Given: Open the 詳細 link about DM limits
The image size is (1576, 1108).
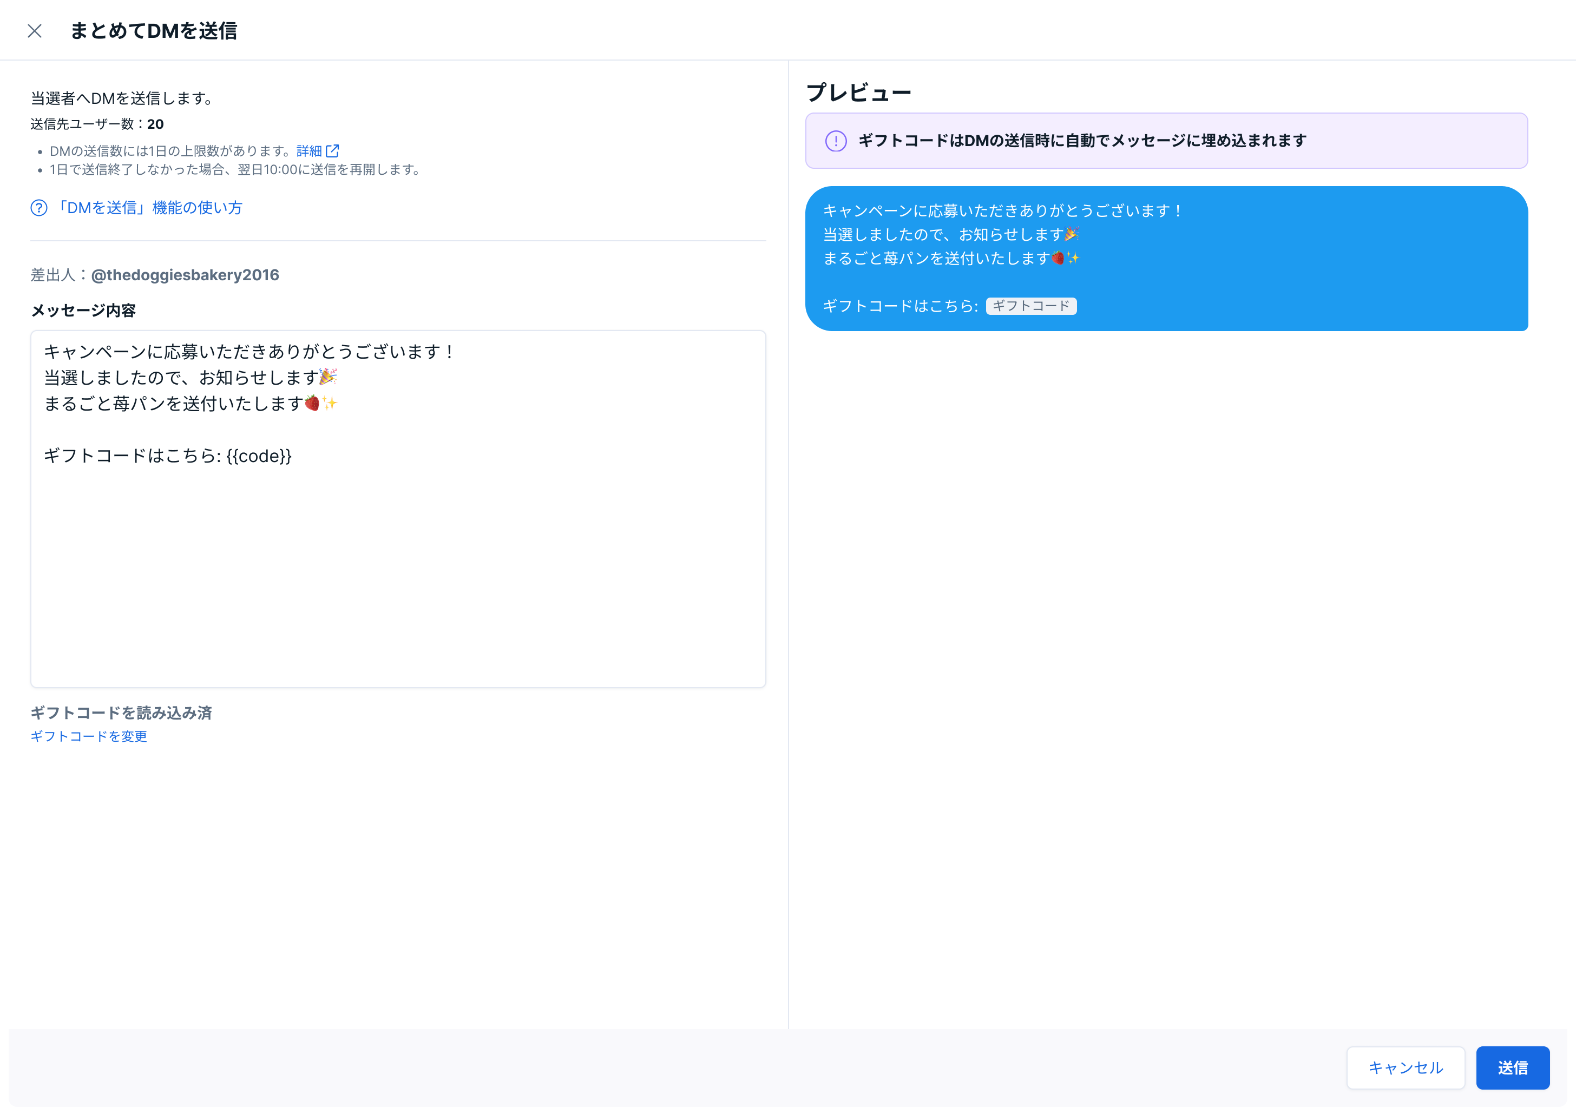Looking at the screenshot, I should (309, 151).
